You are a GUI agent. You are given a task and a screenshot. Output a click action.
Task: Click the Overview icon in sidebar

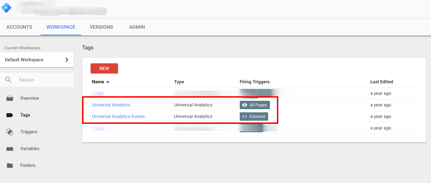(x=10, y=98)
